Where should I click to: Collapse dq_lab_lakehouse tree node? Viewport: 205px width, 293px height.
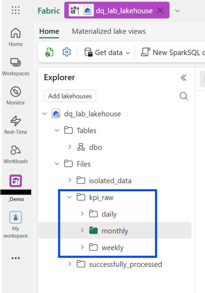[x=44, y=114]
